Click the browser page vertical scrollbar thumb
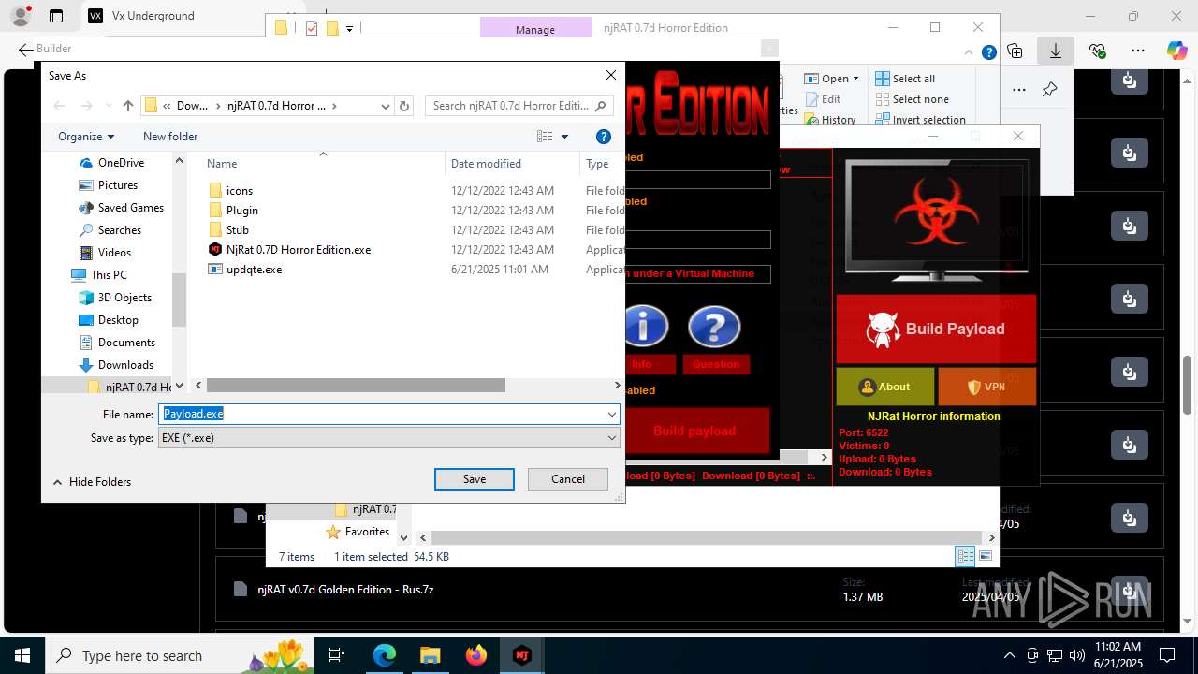The width and height of the screenshot is (1198, 674). pos(1188,385)
